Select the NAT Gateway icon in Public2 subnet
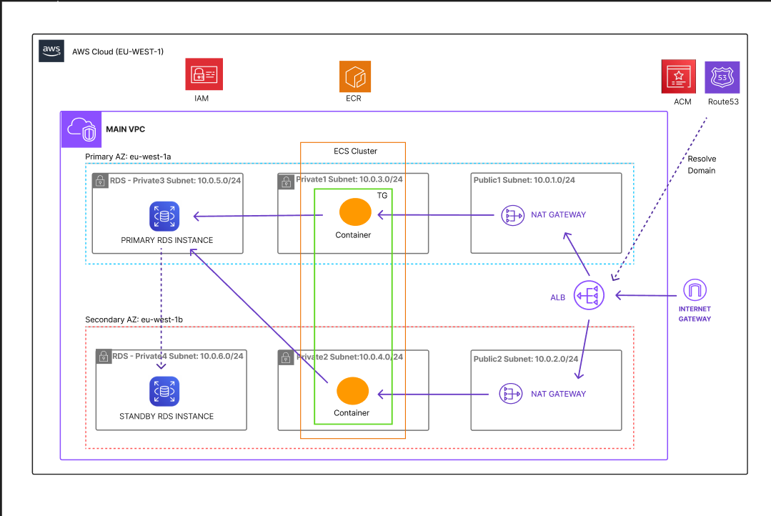This screenshot has height=516, width=771. point(511,394)
